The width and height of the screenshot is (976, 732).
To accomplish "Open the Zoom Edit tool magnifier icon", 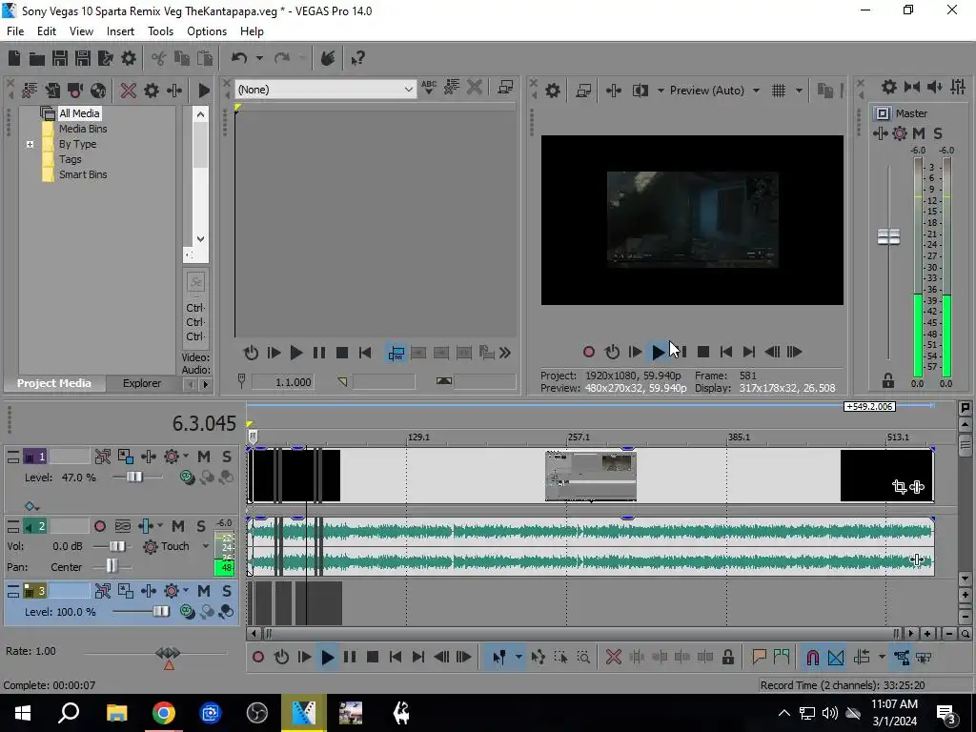I will point(583,657).
